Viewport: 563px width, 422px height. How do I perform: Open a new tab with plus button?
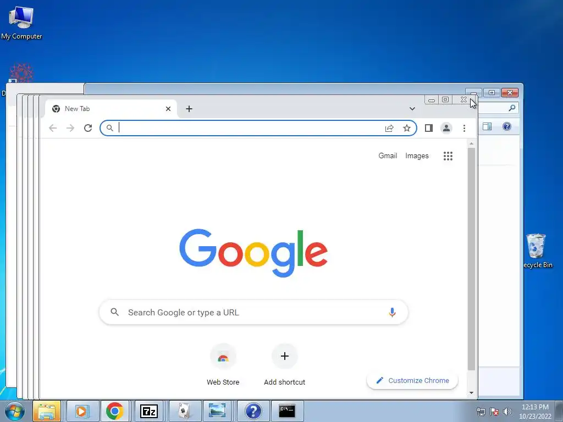[x=189, y=109]
